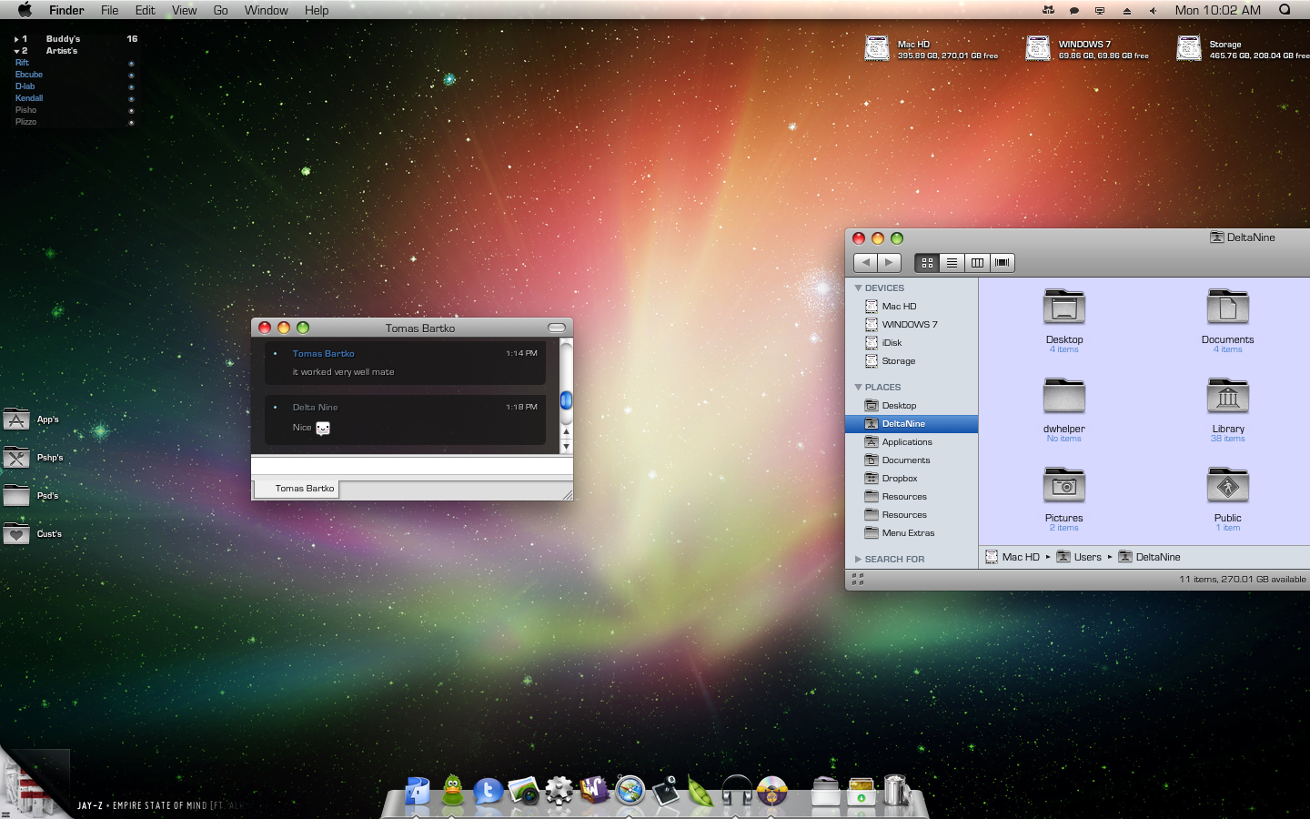
Task: Click the Finder back button
Action: click(x=865, y=263)
